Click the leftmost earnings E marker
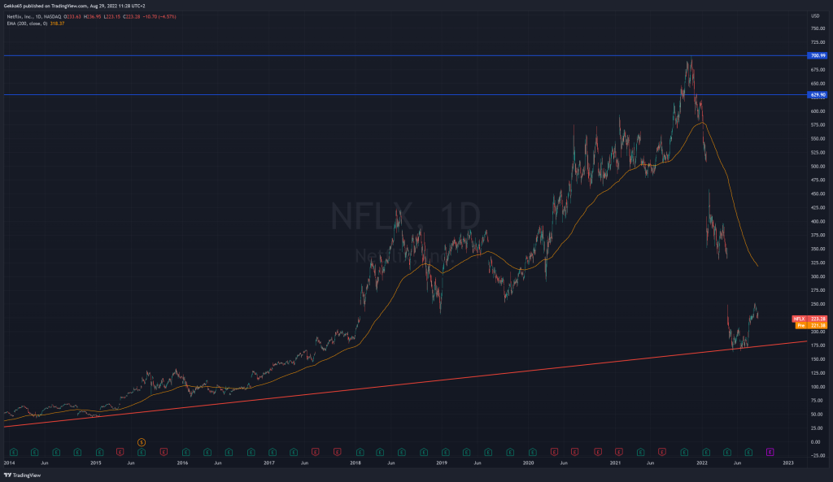The width and height of the screenshot is (833, 482). 13,450
